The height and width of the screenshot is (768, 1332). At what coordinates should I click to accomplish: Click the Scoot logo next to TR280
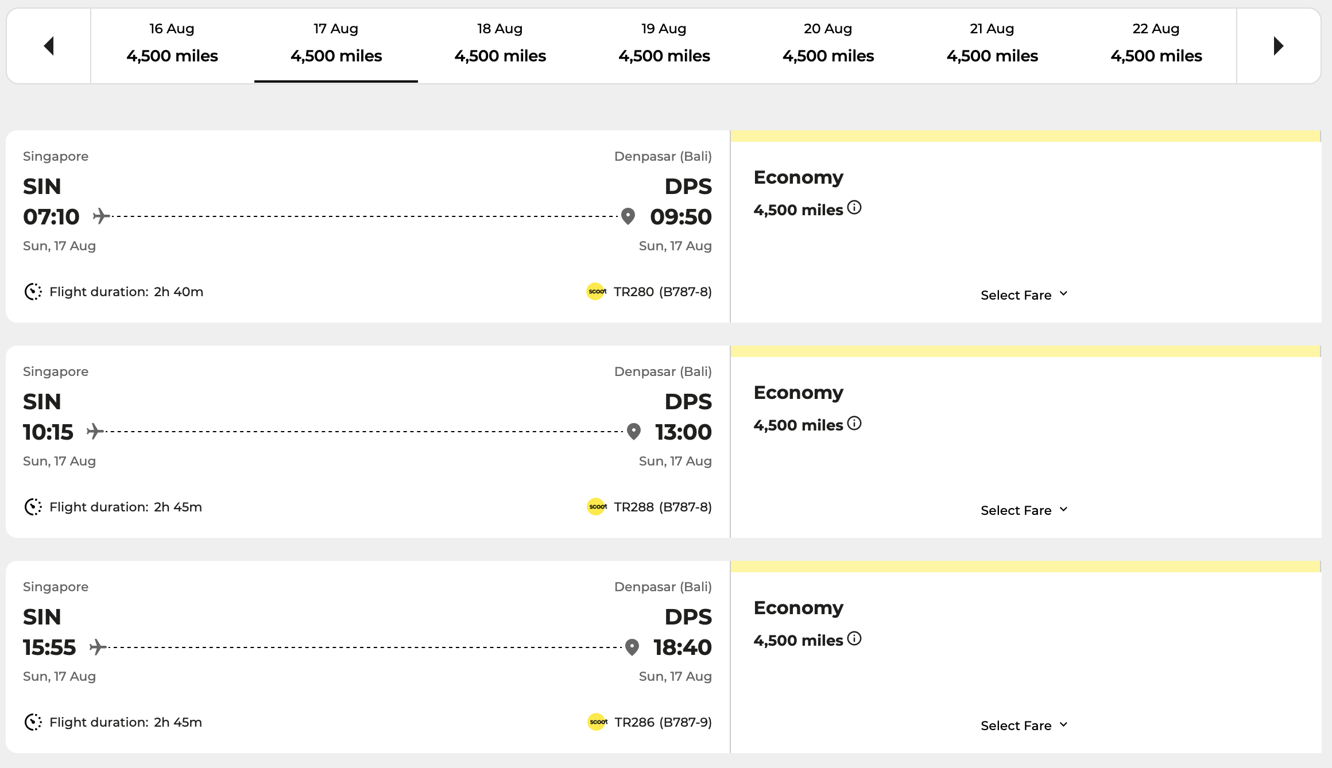click(x=597, y=292)
